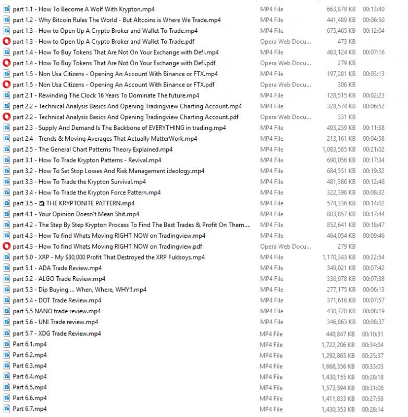Viewport: 408px width, 417px height.
Task: Select part 1.4 How To Buy Tokens Defi.mp4
Action: 116,53
